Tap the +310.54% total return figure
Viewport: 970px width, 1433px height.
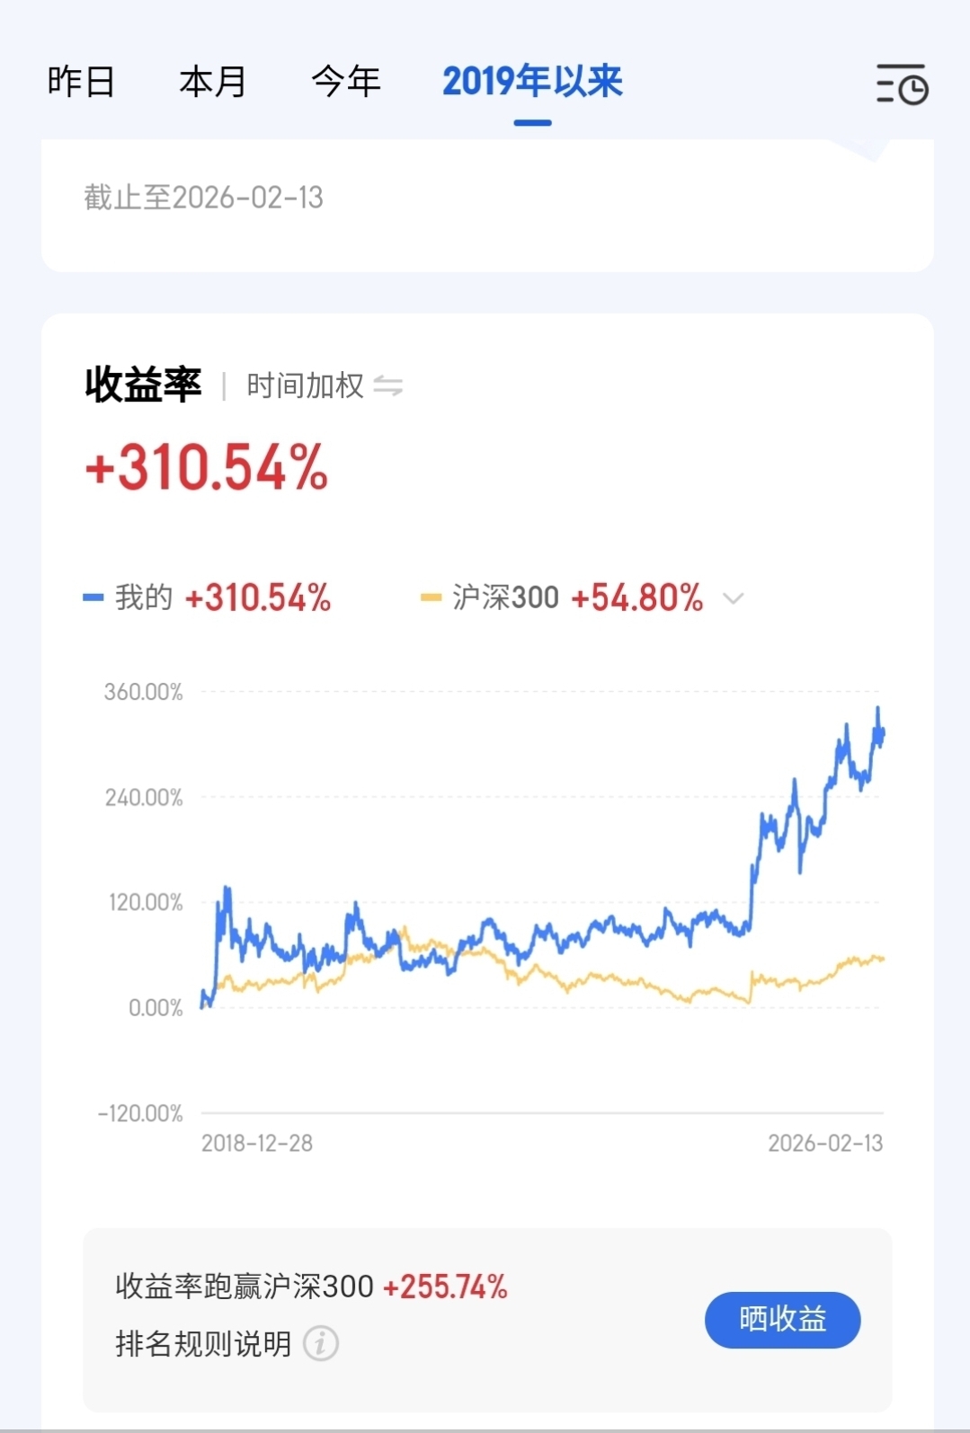tap(207, 468)
